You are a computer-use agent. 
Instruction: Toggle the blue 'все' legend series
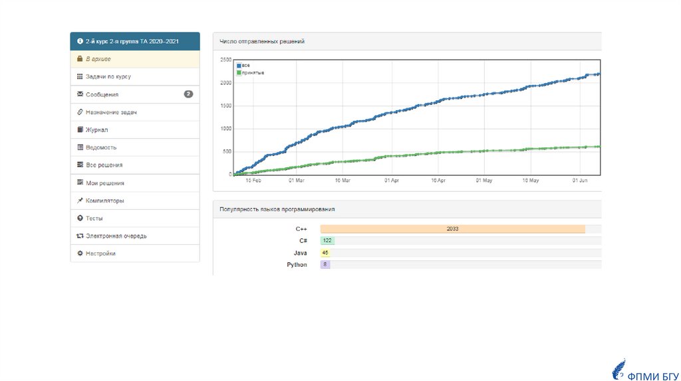click(243, 66)
